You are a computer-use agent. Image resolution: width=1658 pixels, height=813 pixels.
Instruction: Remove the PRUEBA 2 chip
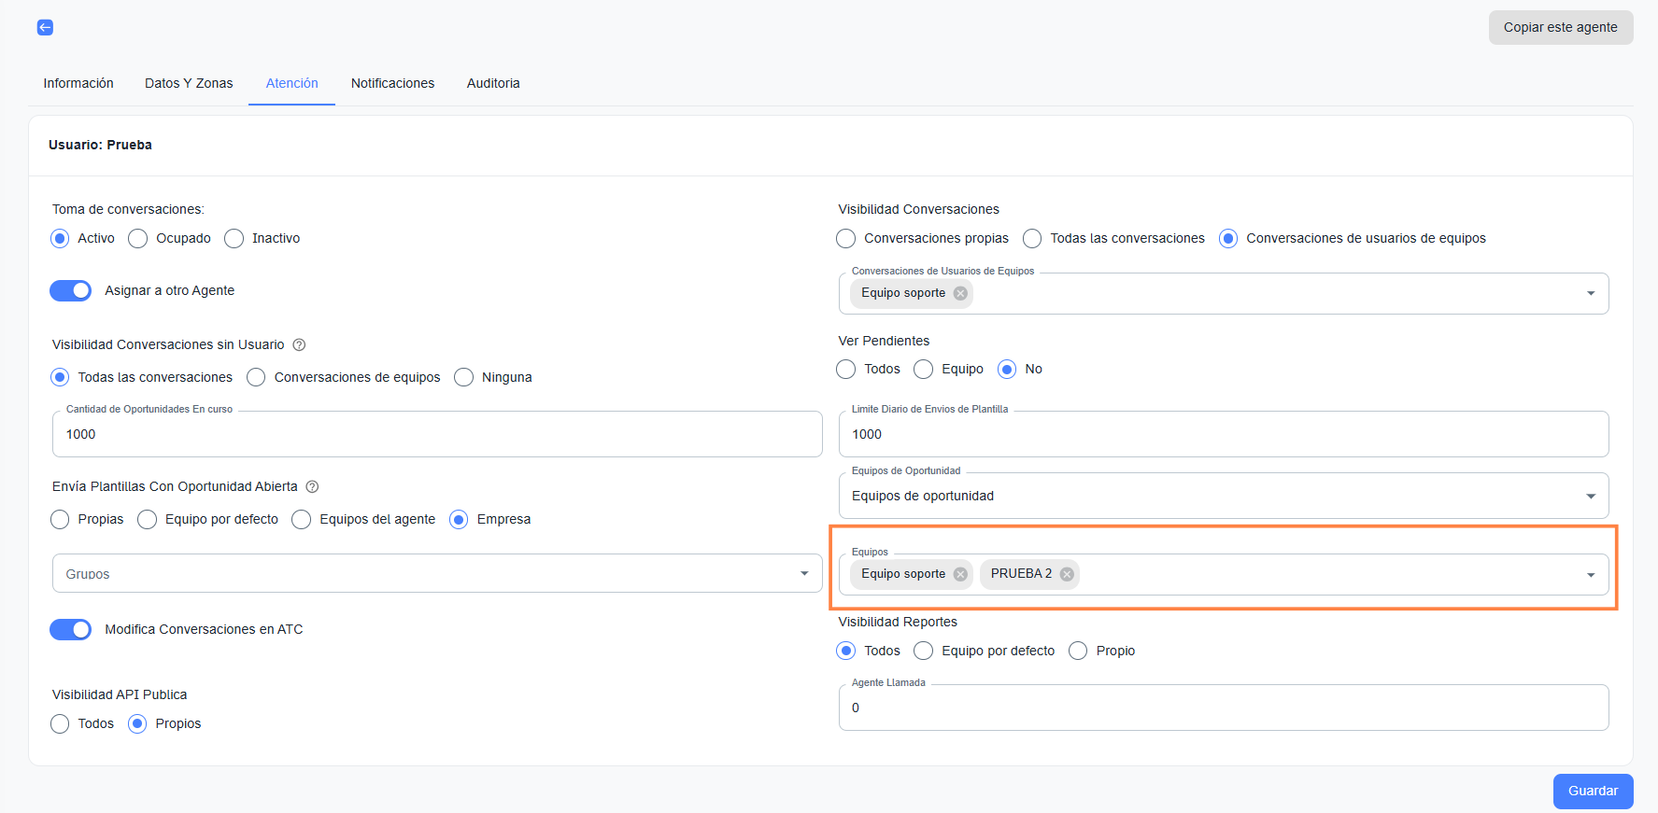(1067, 574)
